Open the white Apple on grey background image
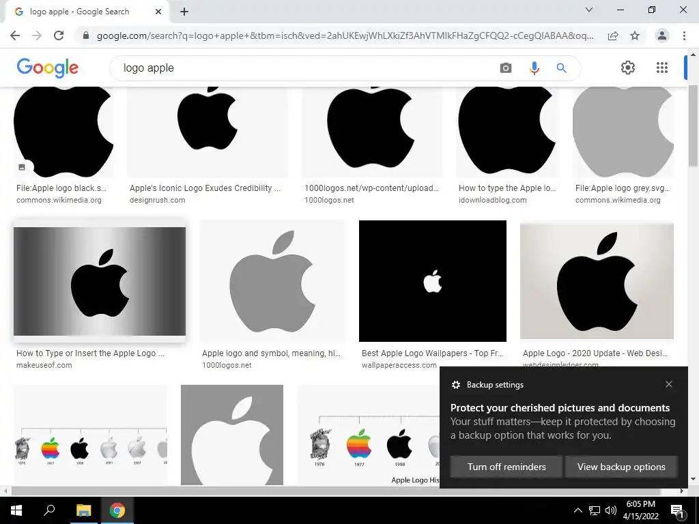The image size is (699, 524). tap(232, 435)
